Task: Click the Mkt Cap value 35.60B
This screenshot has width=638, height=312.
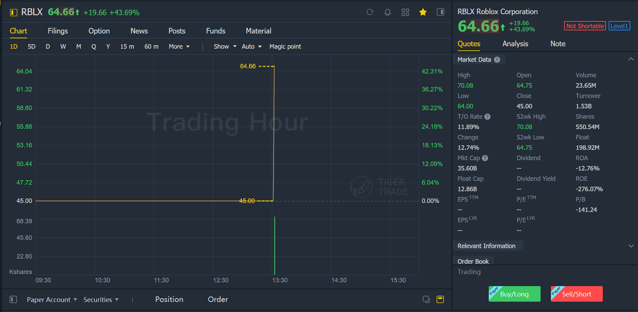Action: point(467,168)
